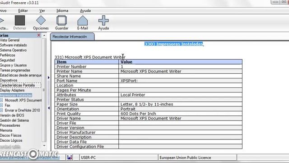Click the Letter, 8 1/2- by 11-inches value
Screen dimensions: 289x163
point(147,104)
